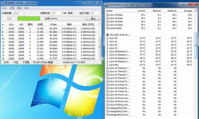
Task: Click the 开始 start button
Action: [9, 18]
